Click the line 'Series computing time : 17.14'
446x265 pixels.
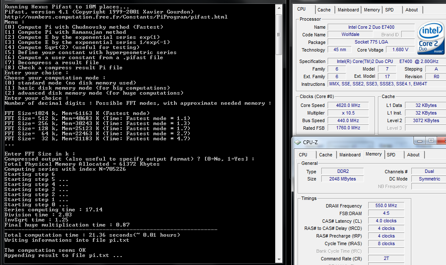coord(53,210)
